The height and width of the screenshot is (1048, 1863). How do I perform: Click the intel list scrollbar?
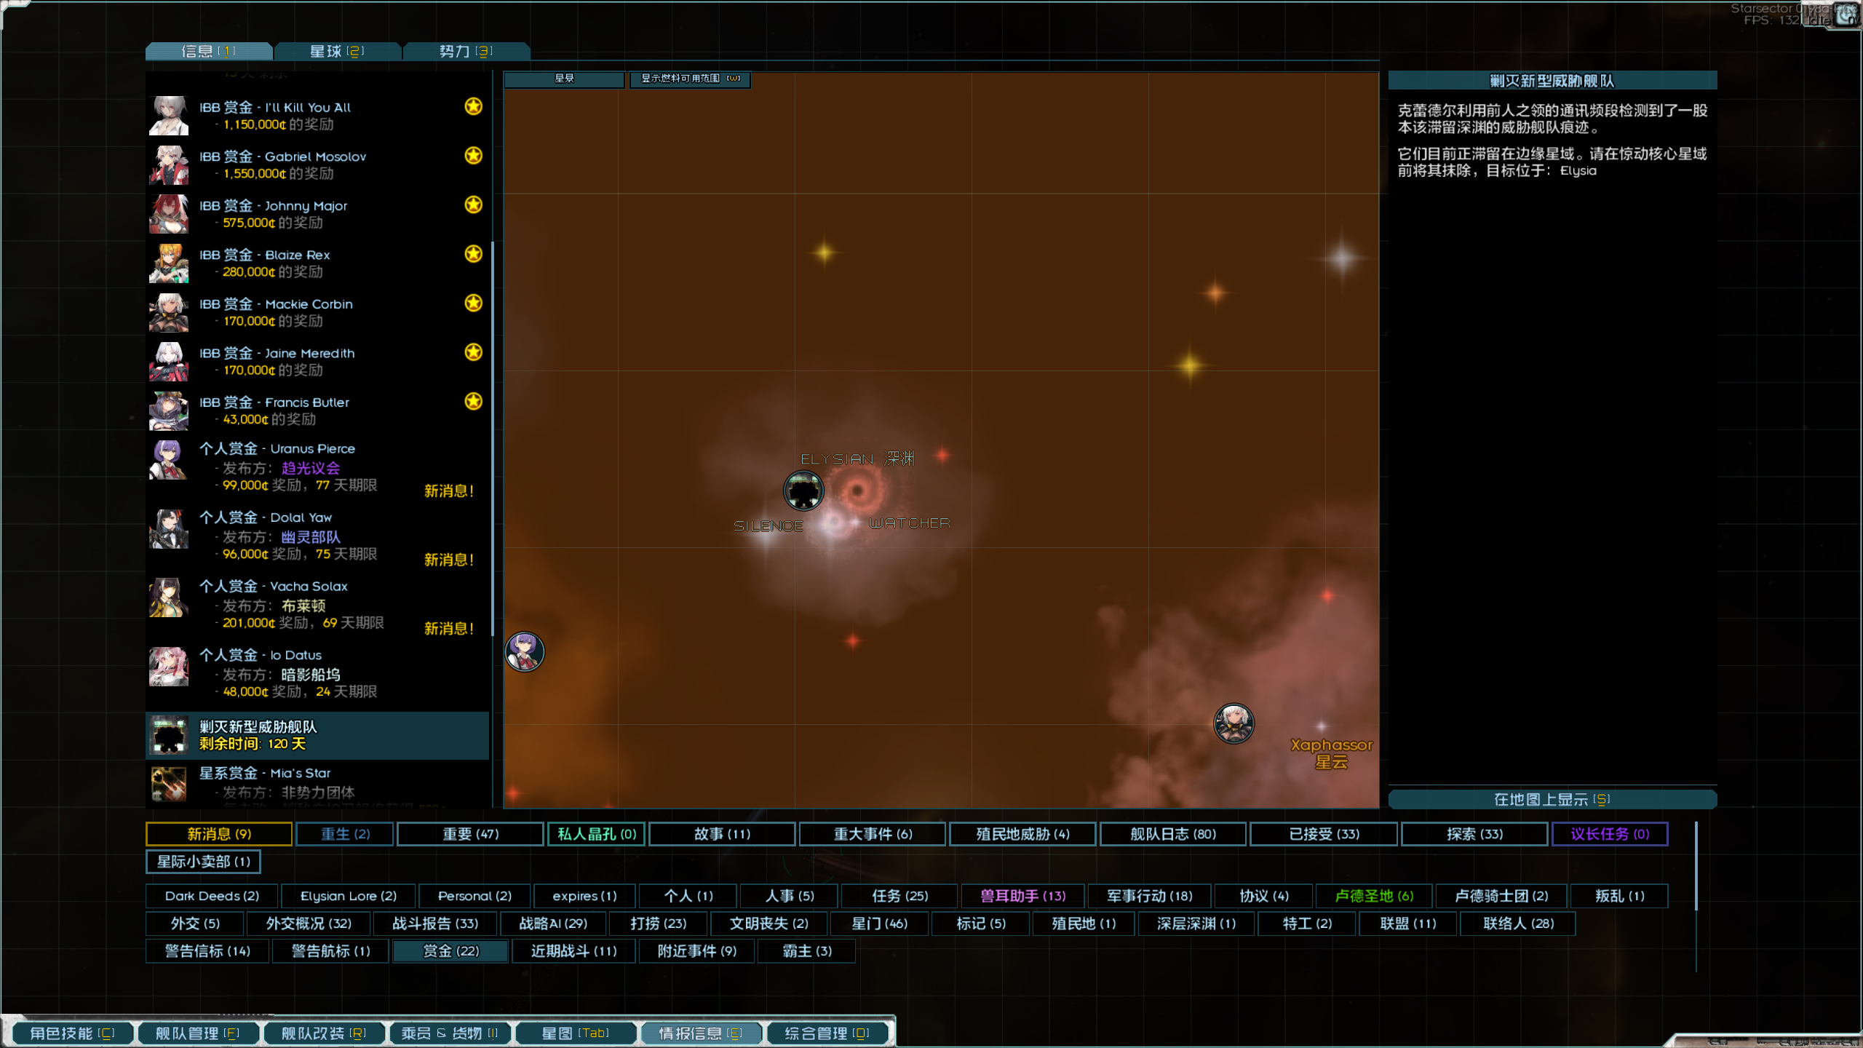493,437
